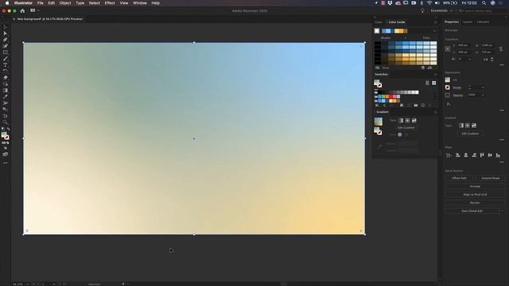509x286 pixels.
Task: Click the Edit Colors wheel icon in Color Guide
Action: [x=423, y=68]
